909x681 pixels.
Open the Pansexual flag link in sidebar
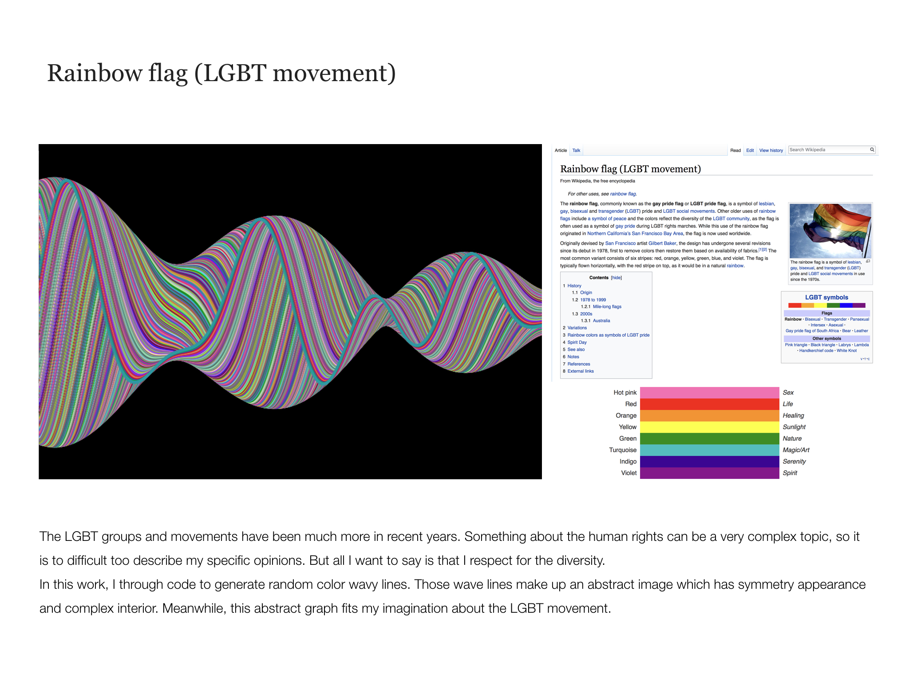click(x=859, y=319)
